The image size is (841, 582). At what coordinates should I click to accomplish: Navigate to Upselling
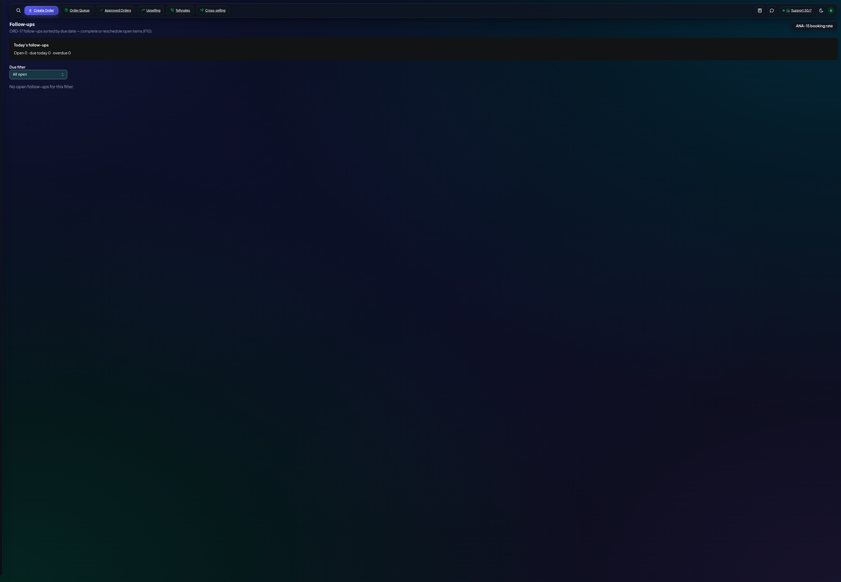point(151,11)
